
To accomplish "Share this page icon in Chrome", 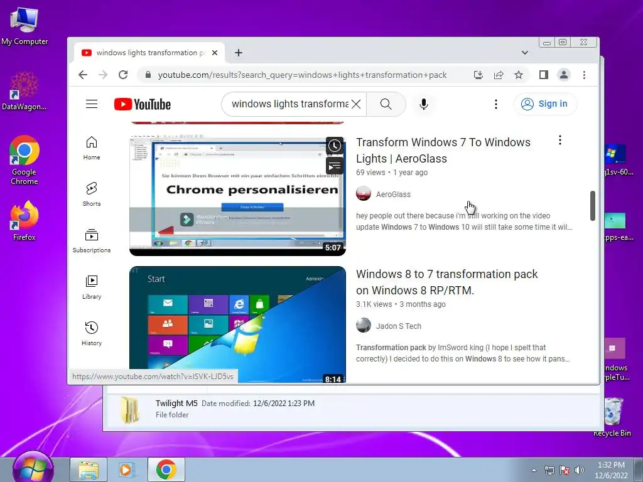I will point(499,75).
